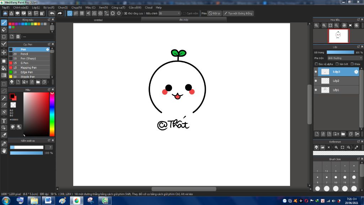This screenshot has width=364, height=205.
Task: Click Tạo một đường thẳng button
Action: (238, 14)
